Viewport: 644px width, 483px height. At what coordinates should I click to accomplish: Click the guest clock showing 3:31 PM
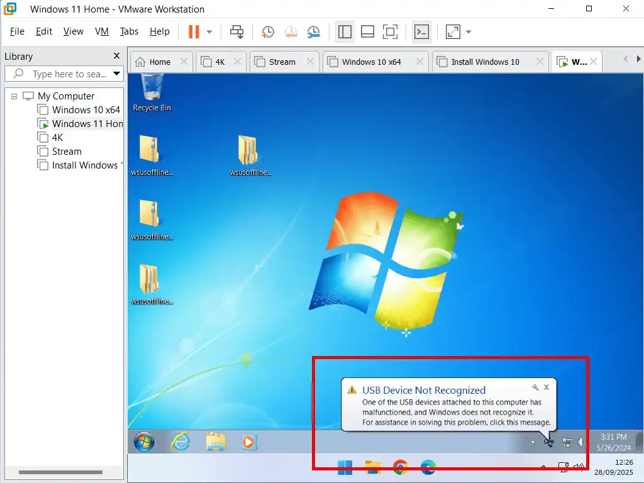[614, 442]
